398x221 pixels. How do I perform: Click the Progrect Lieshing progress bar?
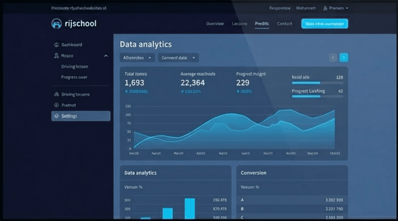click(317, 96)
